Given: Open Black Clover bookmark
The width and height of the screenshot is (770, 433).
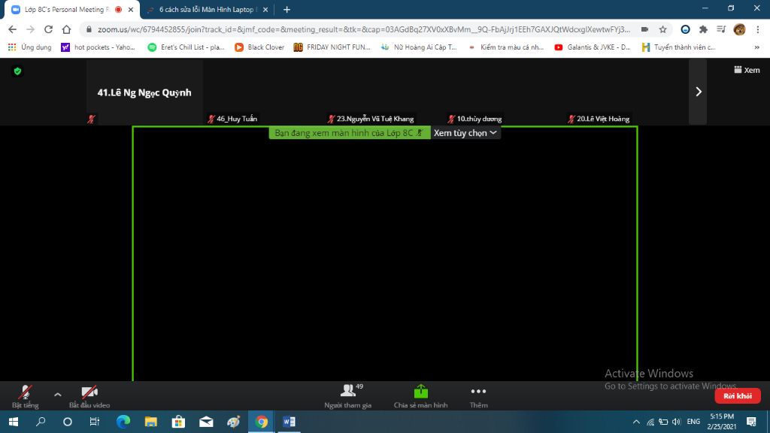Looking at the screenshot, I should [x=259, y=47].
